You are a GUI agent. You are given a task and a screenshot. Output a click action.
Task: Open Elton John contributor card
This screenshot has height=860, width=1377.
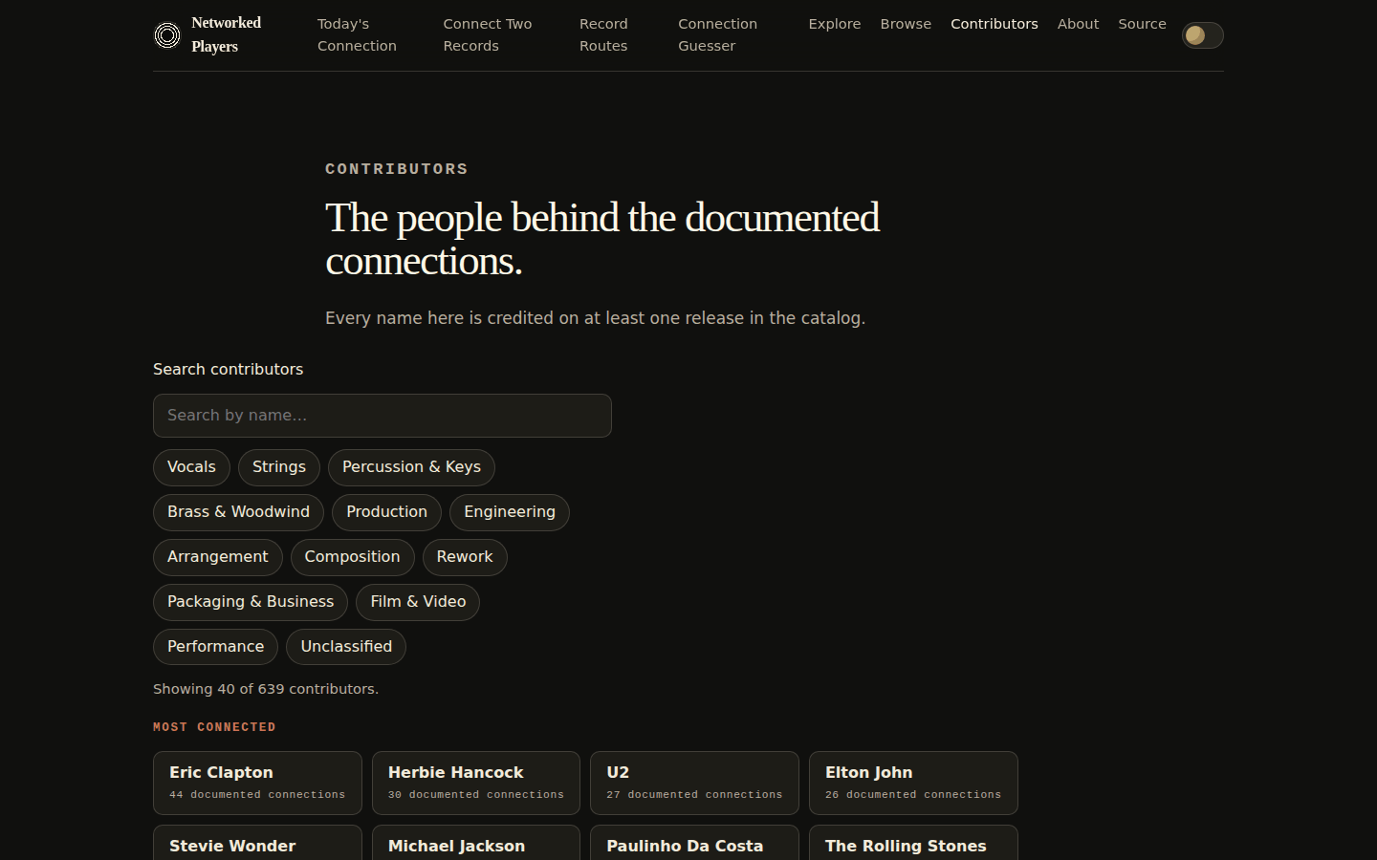pos(913,783)
